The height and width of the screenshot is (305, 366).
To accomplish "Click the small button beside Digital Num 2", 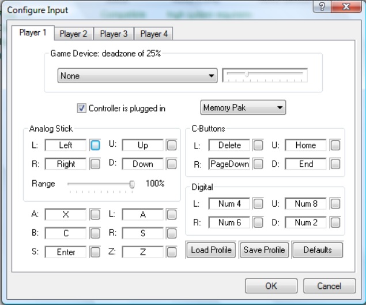I will coord(335,222).
